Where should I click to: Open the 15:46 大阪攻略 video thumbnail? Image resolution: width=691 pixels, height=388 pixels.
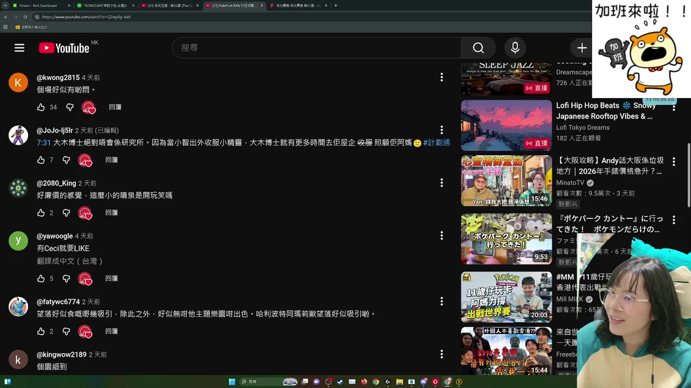[x=506, y=181]
